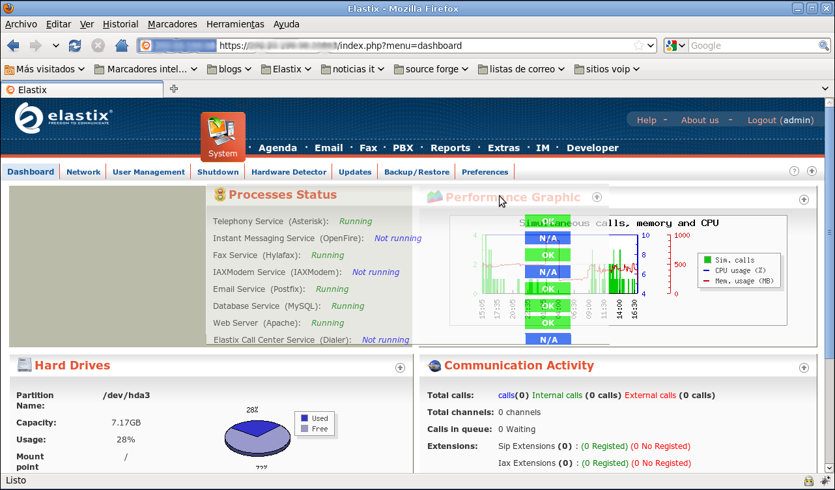Click the Communication Activity globe icon
Viewport: 835px width, 490px height.
434,366
